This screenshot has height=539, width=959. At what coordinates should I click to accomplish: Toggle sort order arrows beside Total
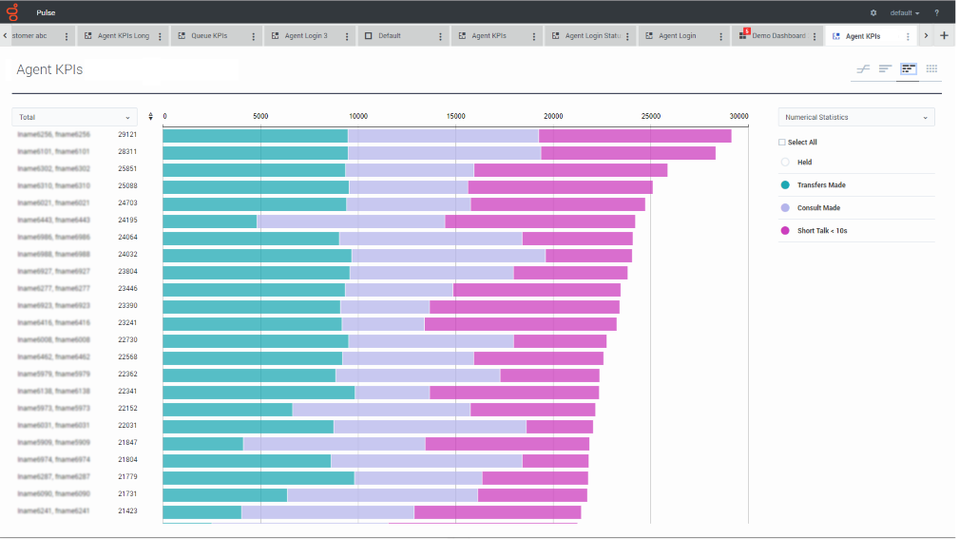point(150,116)
